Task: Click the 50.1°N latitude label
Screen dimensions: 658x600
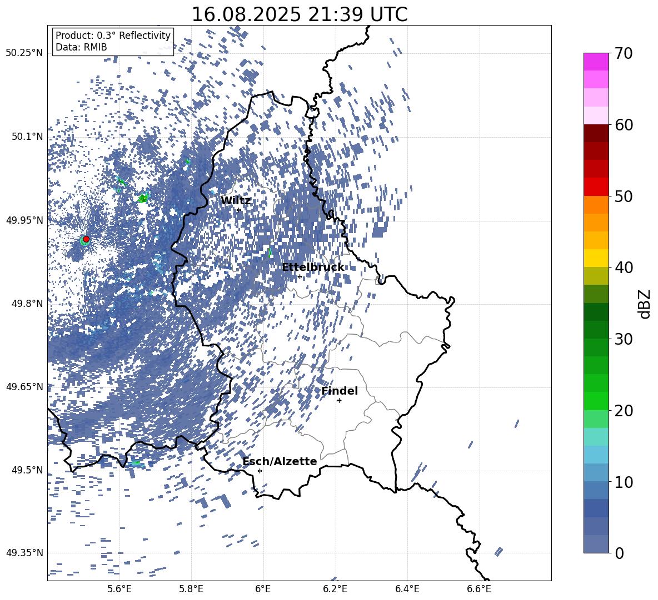Action: (x=27, y=137)
